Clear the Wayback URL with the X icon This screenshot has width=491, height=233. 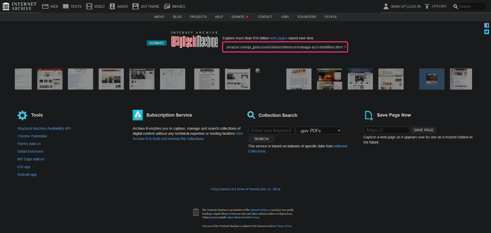click(345, 47)
